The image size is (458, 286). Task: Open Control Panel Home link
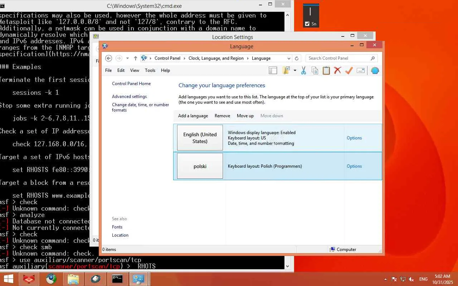(131, 84)
